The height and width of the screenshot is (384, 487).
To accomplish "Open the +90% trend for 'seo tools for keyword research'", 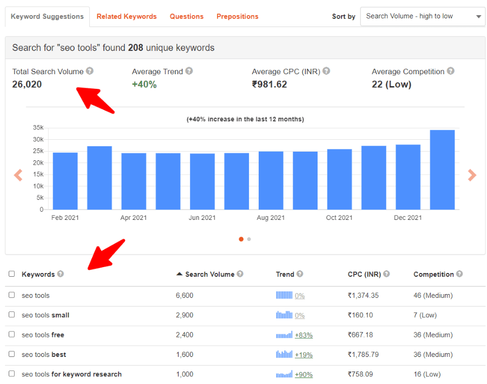I will tap(304, 374).
